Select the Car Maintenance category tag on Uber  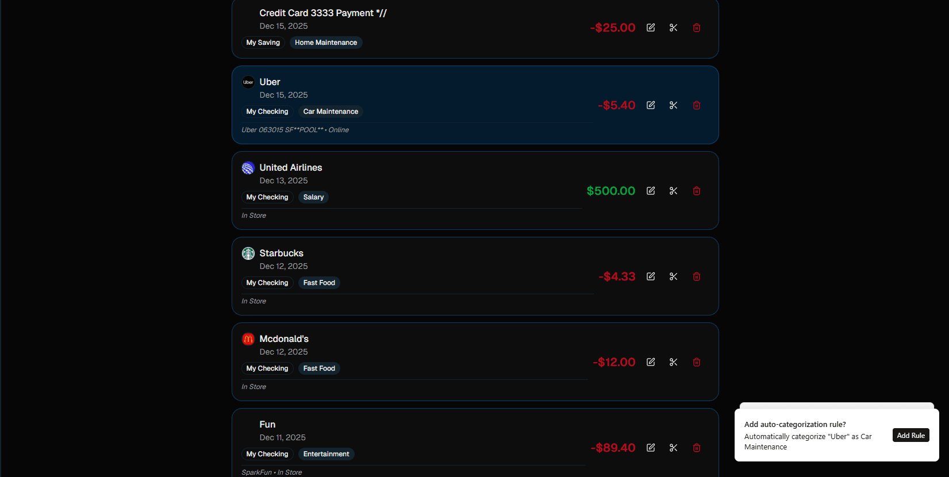click(x=331, y=111)
